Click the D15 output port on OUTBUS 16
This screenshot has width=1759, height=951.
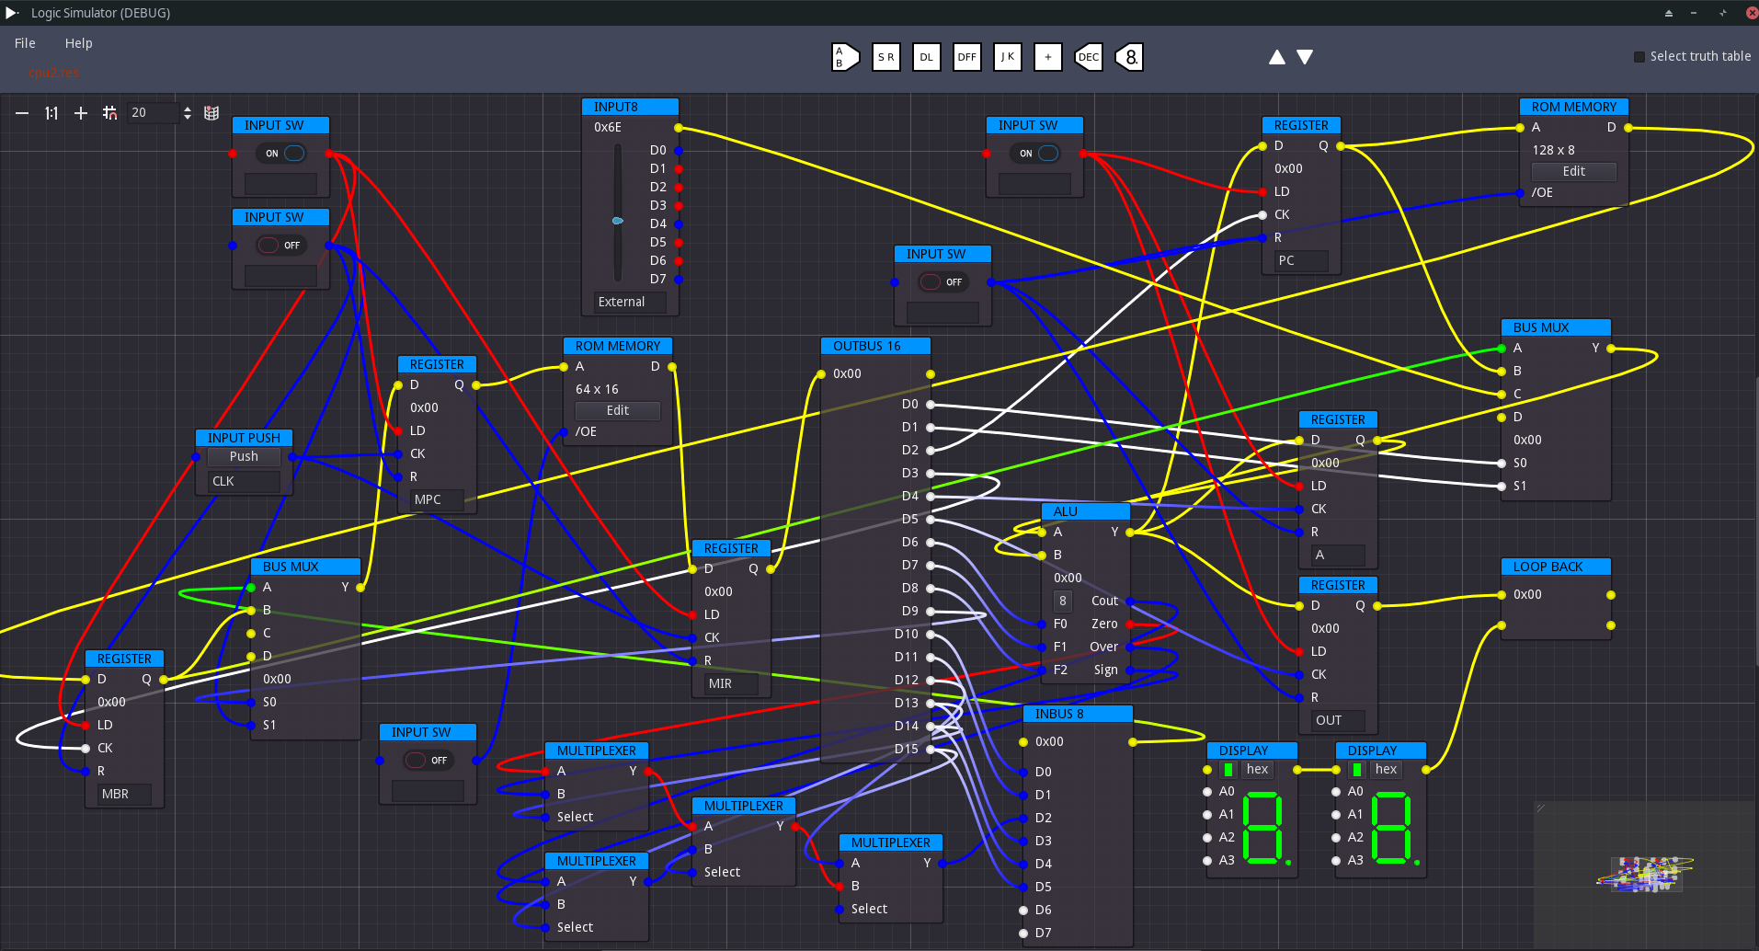931,749
